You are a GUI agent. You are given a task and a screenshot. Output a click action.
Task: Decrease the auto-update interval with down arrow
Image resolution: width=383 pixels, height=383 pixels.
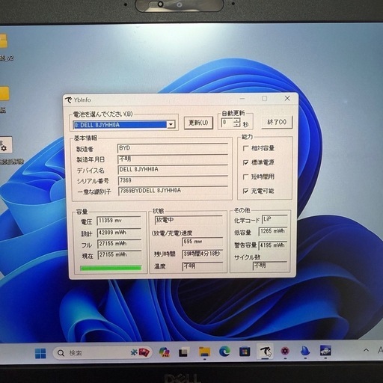pyautogui.click(x=237, y=125)
